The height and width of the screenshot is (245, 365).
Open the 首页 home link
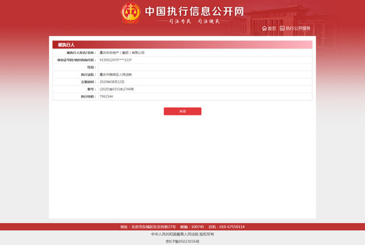point(272,28)
